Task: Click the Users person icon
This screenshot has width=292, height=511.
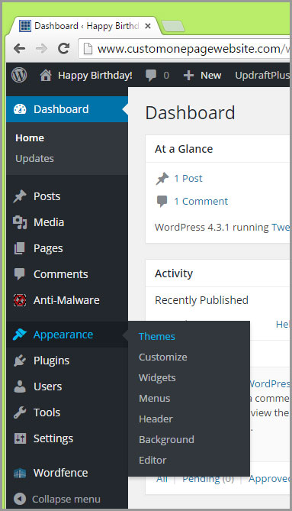Action: point(20,386)
